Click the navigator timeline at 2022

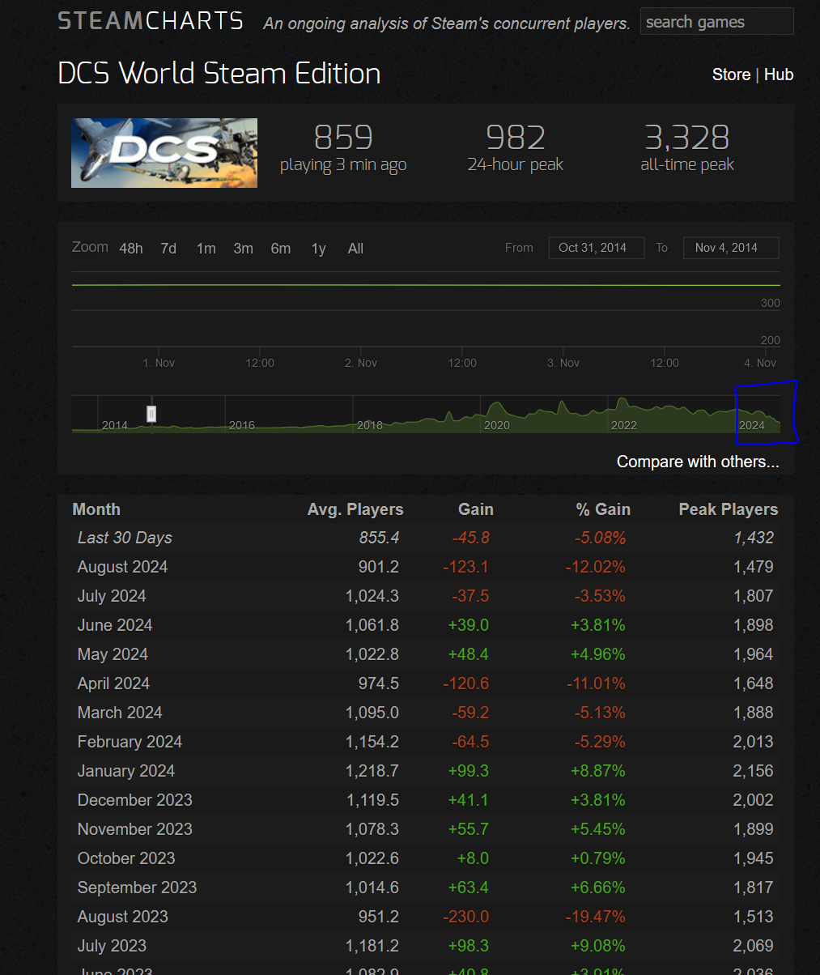click(x=624, y=425)
